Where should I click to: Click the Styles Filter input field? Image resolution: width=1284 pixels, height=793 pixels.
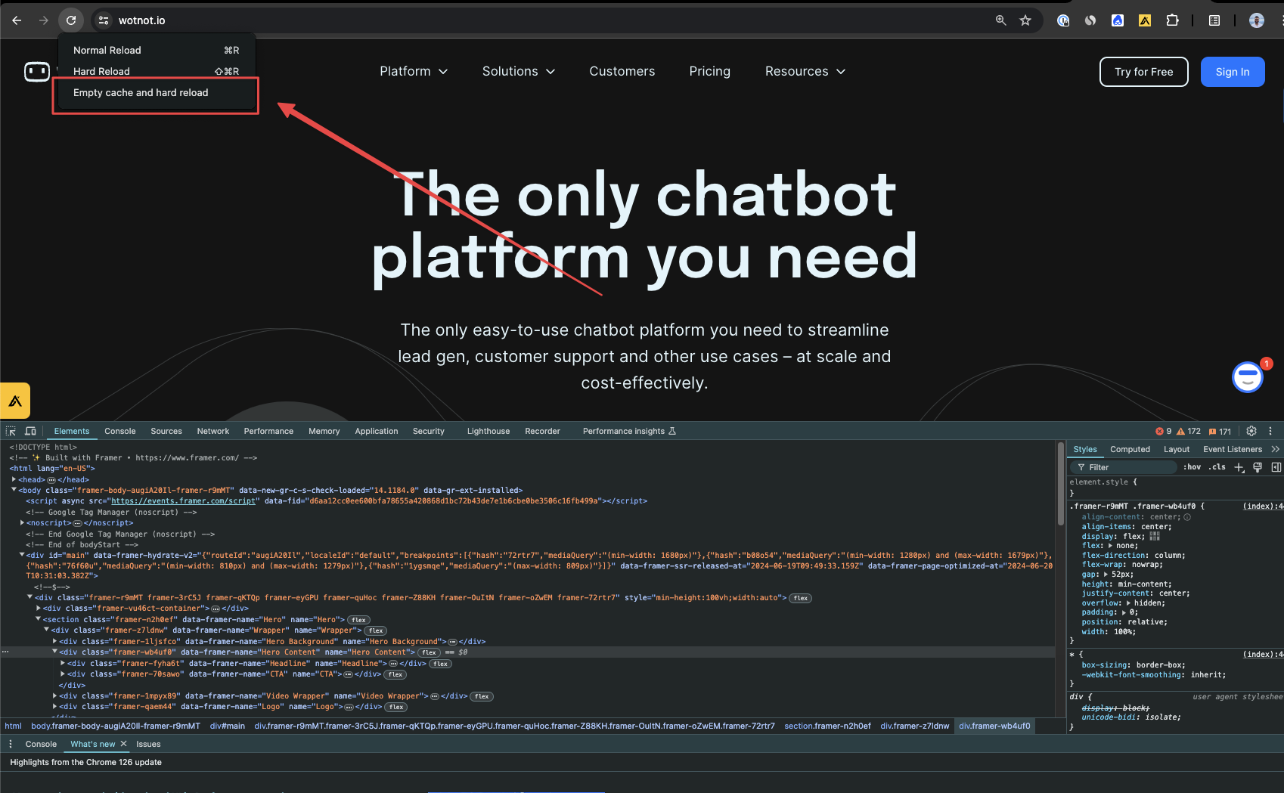(1127, 467)
